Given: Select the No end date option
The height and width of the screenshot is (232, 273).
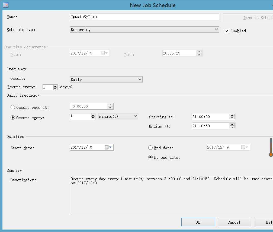Looking at the screenshot, I should click(x=150, y=157).
